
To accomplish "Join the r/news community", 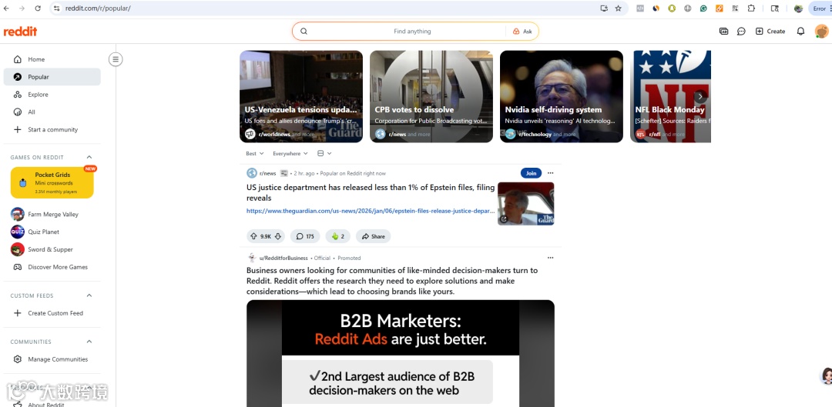I will pos(531,173).
